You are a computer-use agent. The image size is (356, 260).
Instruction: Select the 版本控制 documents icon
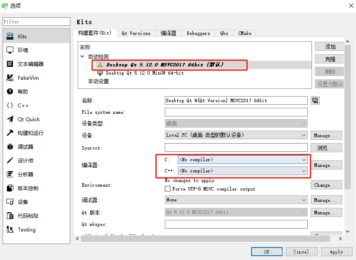tap(10, 188)
